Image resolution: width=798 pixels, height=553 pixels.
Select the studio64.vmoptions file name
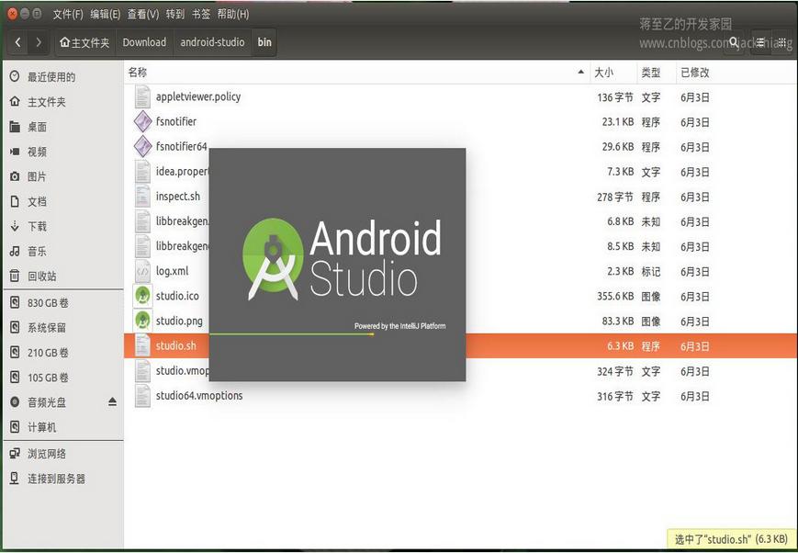tap(199, 396)
